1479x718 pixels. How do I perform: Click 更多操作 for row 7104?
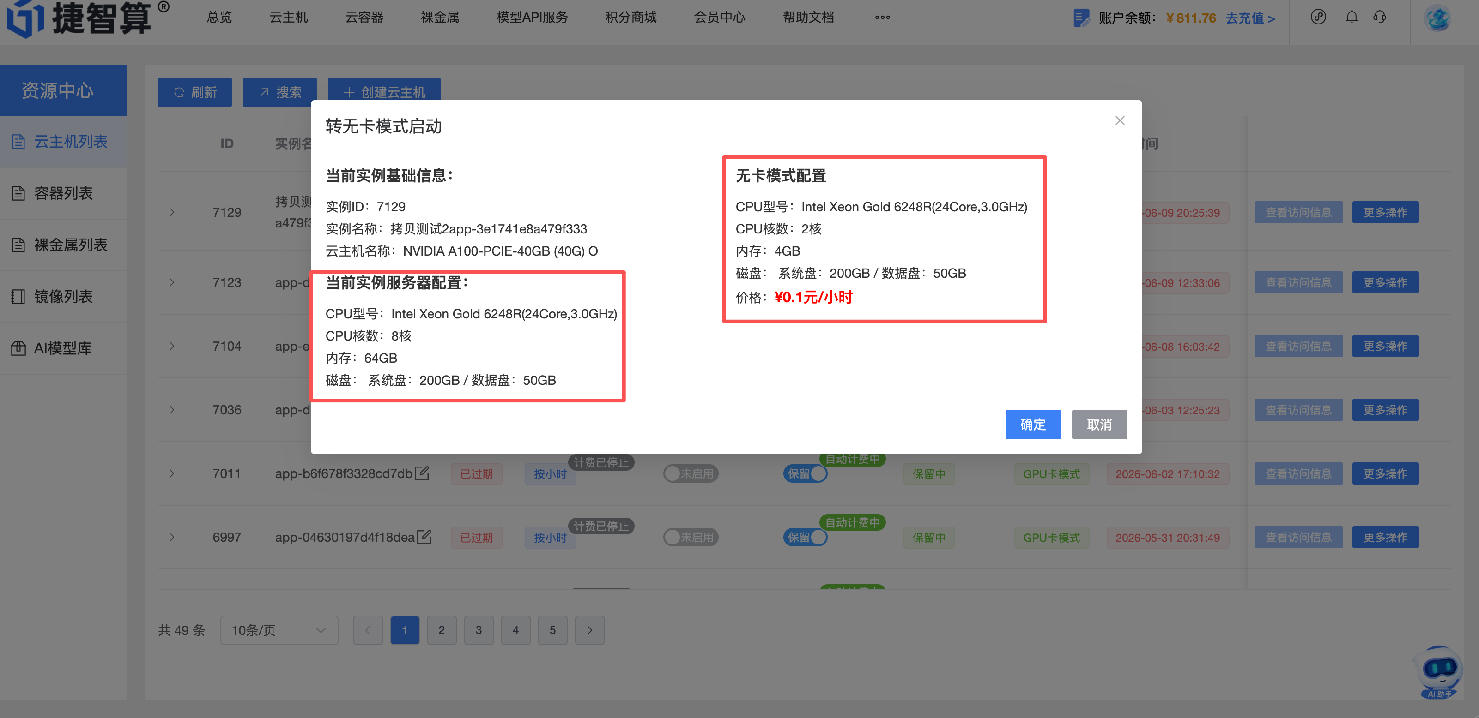(x=1385, y=346)
